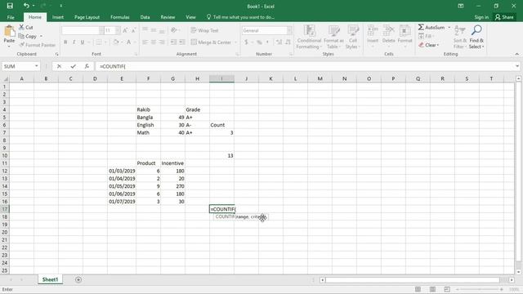Image resolution: width=523 pixels, height=294 pixels.
Task: Click Delete cells icon
Action: point(389,31)
